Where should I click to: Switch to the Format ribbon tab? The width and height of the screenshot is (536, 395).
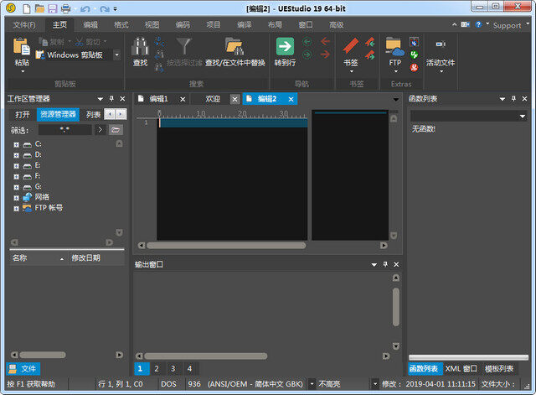click(x=121, y=25)
